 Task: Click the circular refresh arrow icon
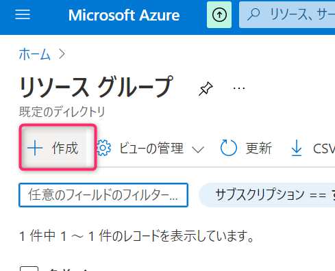click(x=228, y=148)
